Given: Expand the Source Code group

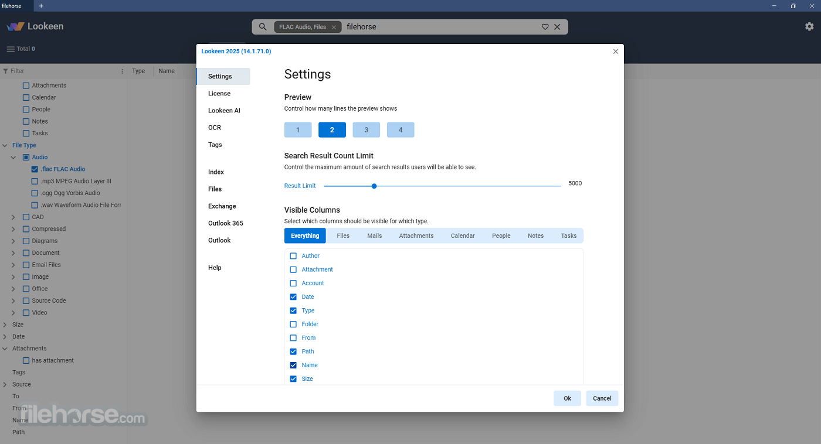Looking at the screenshot, I should (x=13, y=300).
